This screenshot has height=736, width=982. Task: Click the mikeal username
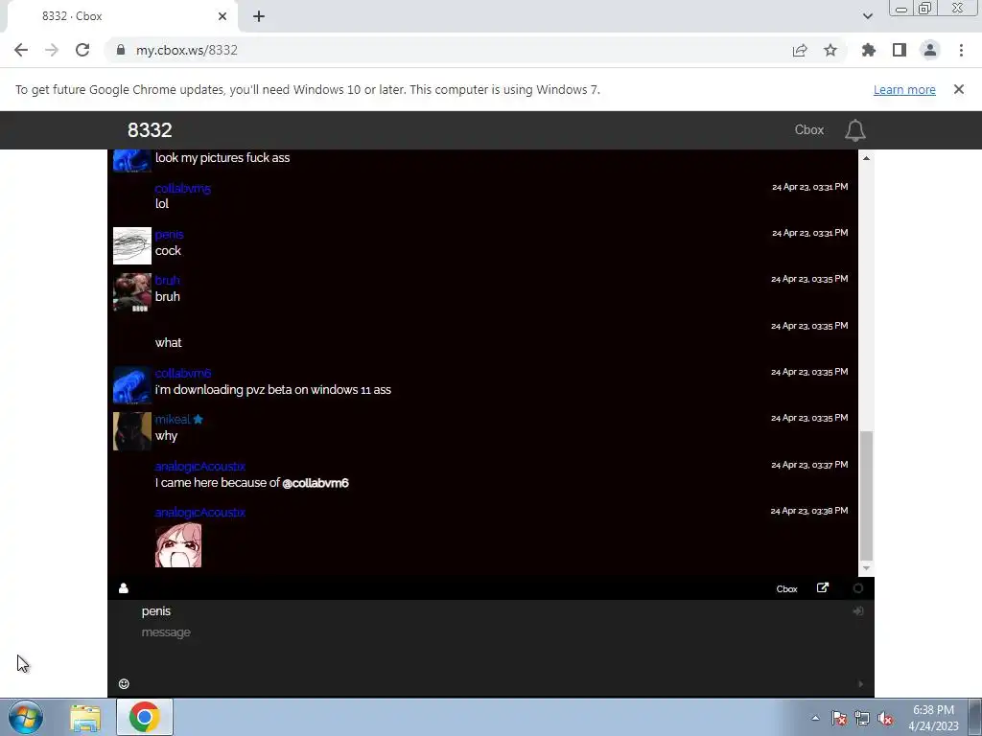coord(173,420)
